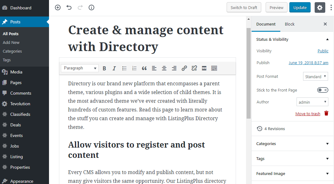Open the Author admin dropdown

[x=312, y=102]
